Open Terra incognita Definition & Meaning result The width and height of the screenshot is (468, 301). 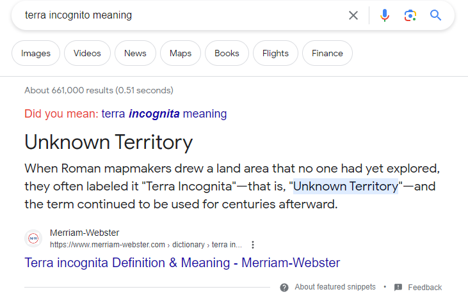pyautogui.click(x=182, y=263)
